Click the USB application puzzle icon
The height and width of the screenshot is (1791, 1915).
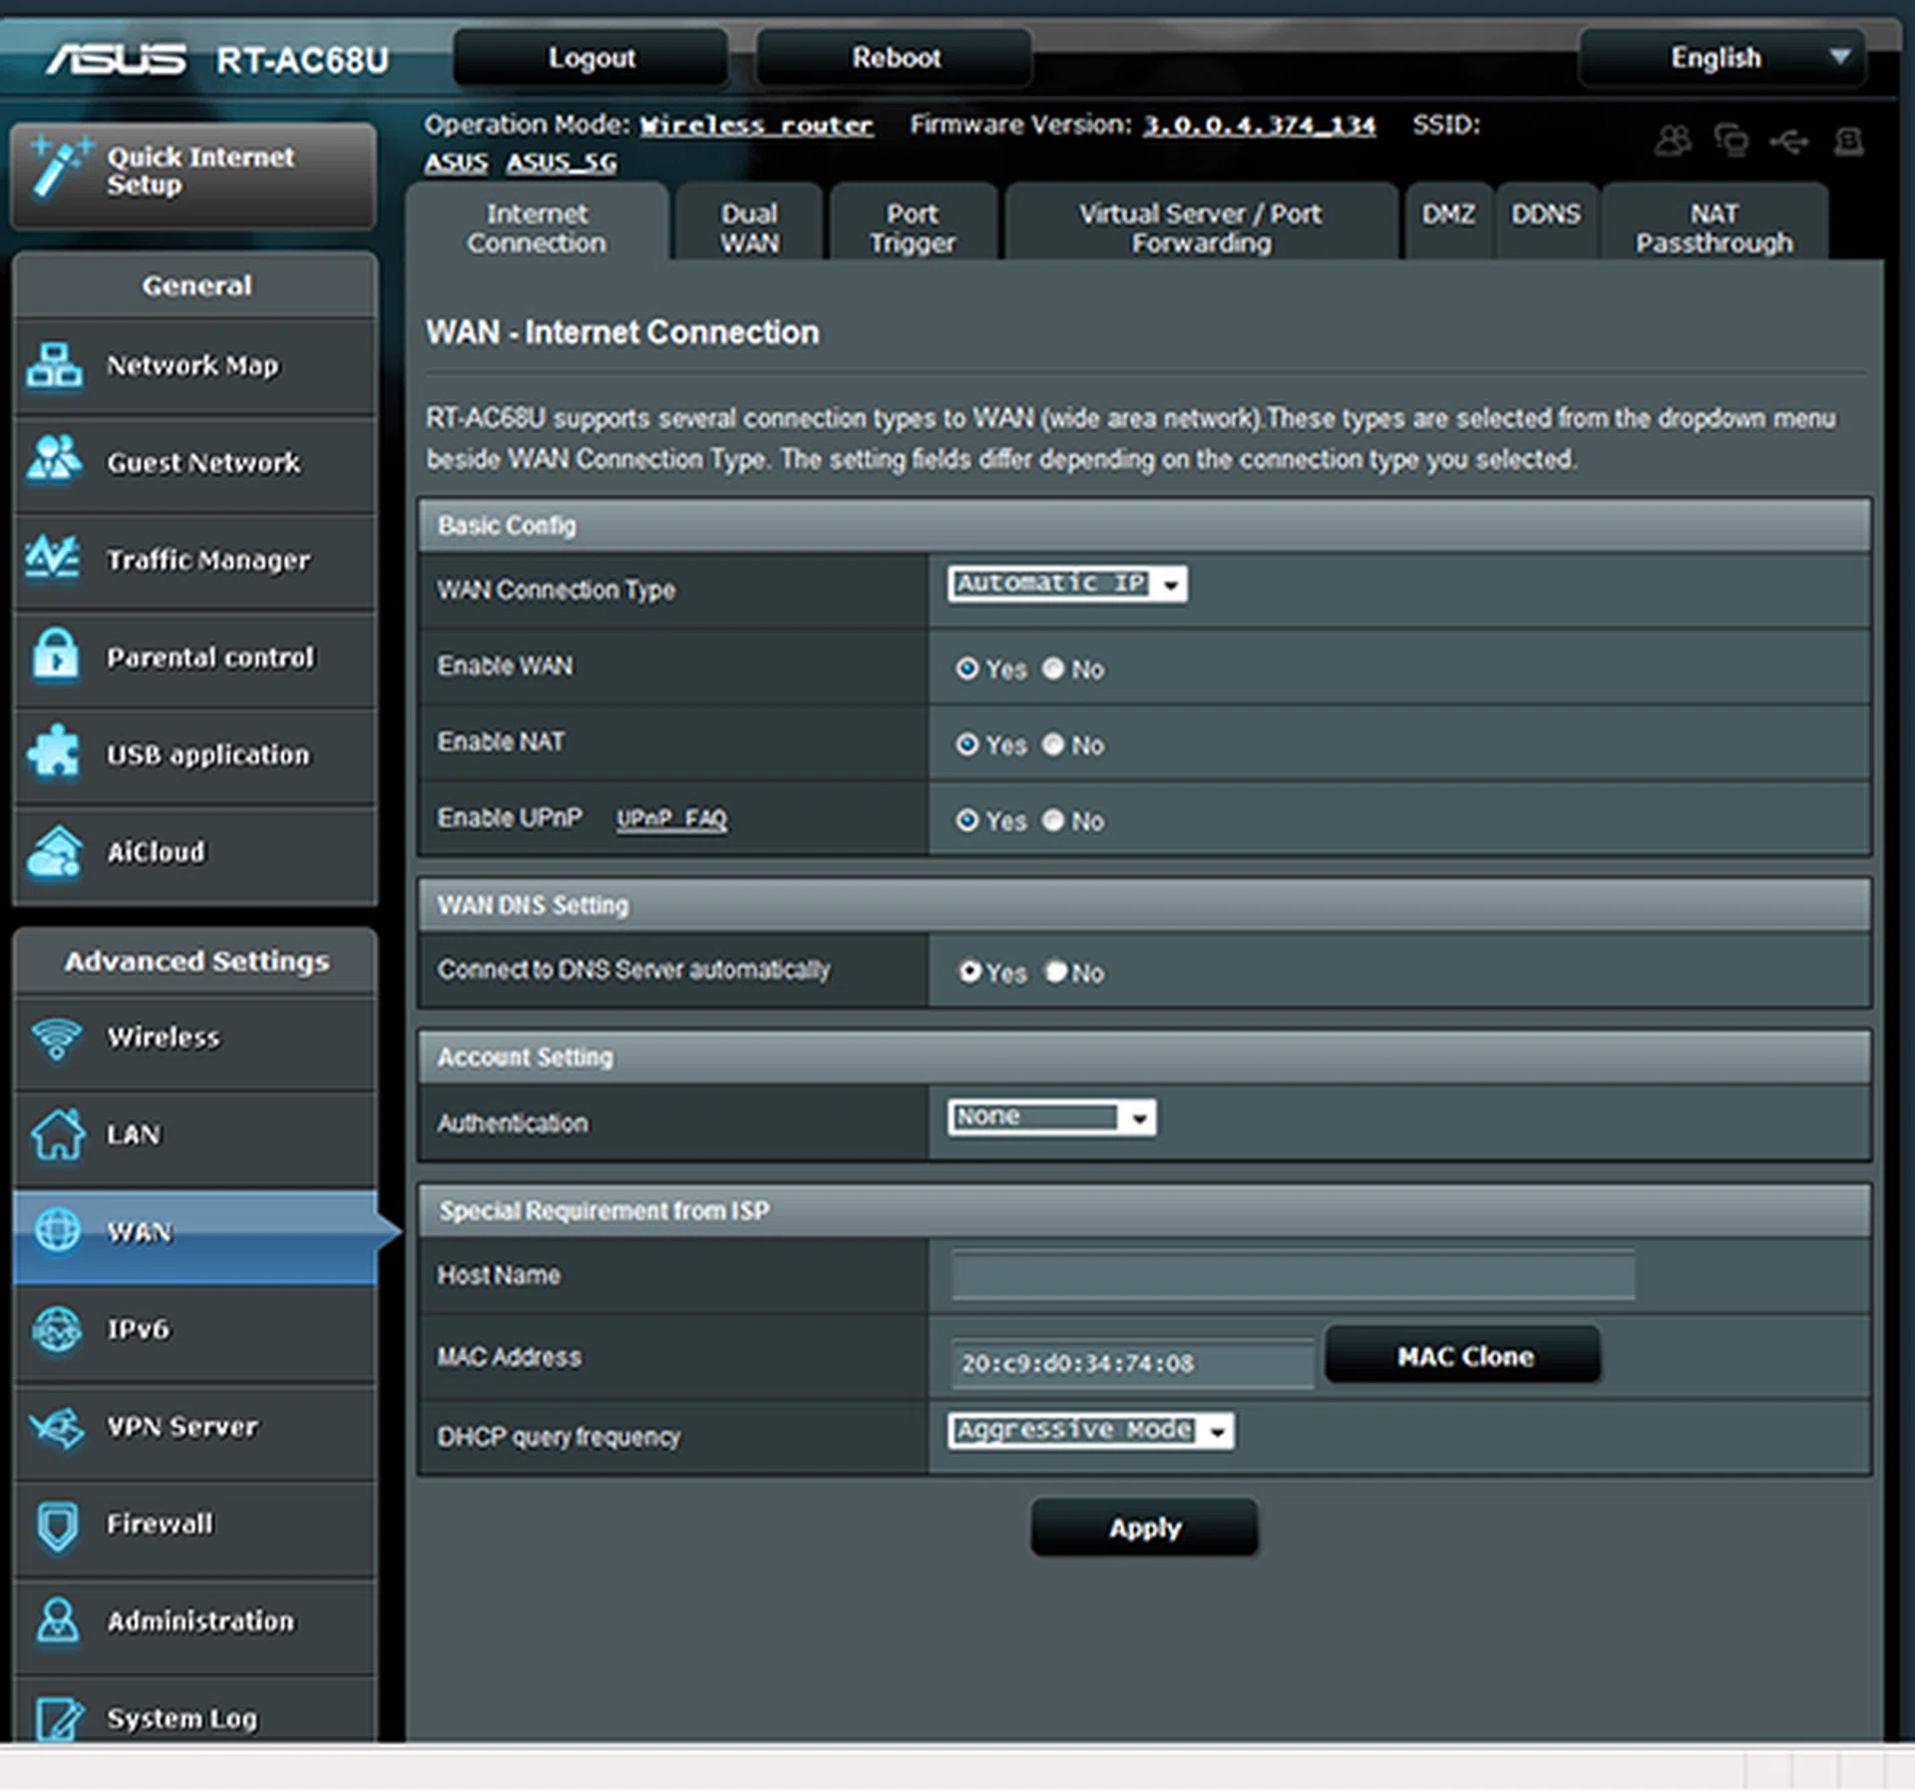(x=54, y=751)
